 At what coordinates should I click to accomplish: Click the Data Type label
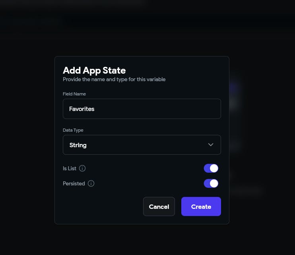coord(73,130)
